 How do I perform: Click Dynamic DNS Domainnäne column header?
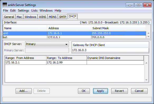coord(115,58)
